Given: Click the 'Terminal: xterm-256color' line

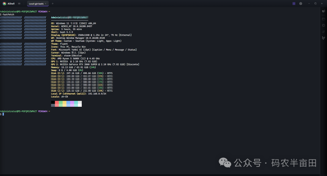Looking at the screenshot, I should tap(67, 56).
